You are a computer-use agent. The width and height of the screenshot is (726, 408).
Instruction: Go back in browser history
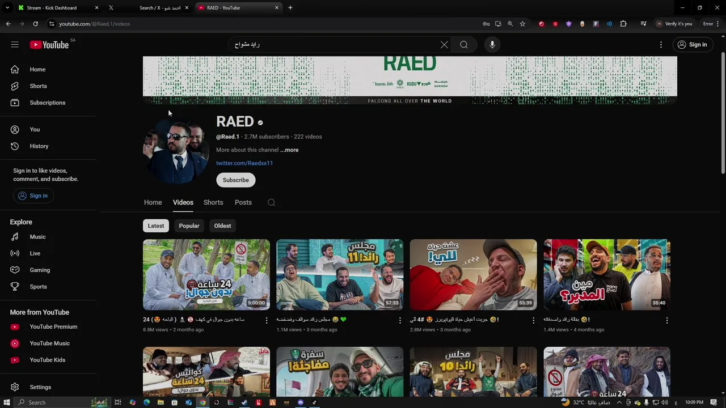pyautogui.click(x=8, y=24)
